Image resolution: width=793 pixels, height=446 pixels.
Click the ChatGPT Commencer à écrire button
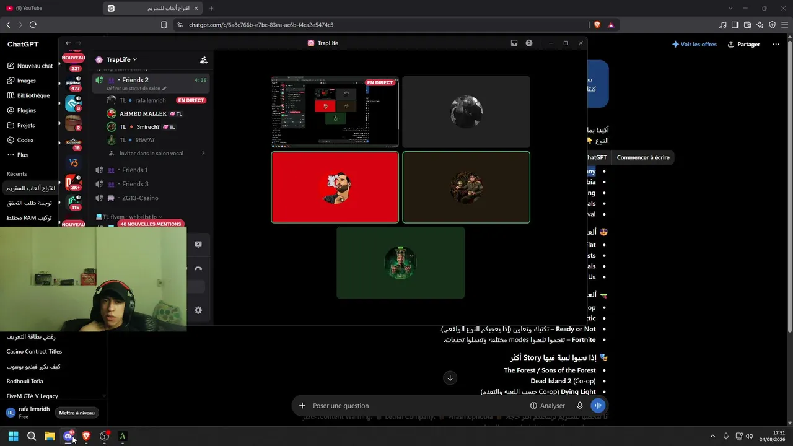pyautogui.click(x=643, y=157)
